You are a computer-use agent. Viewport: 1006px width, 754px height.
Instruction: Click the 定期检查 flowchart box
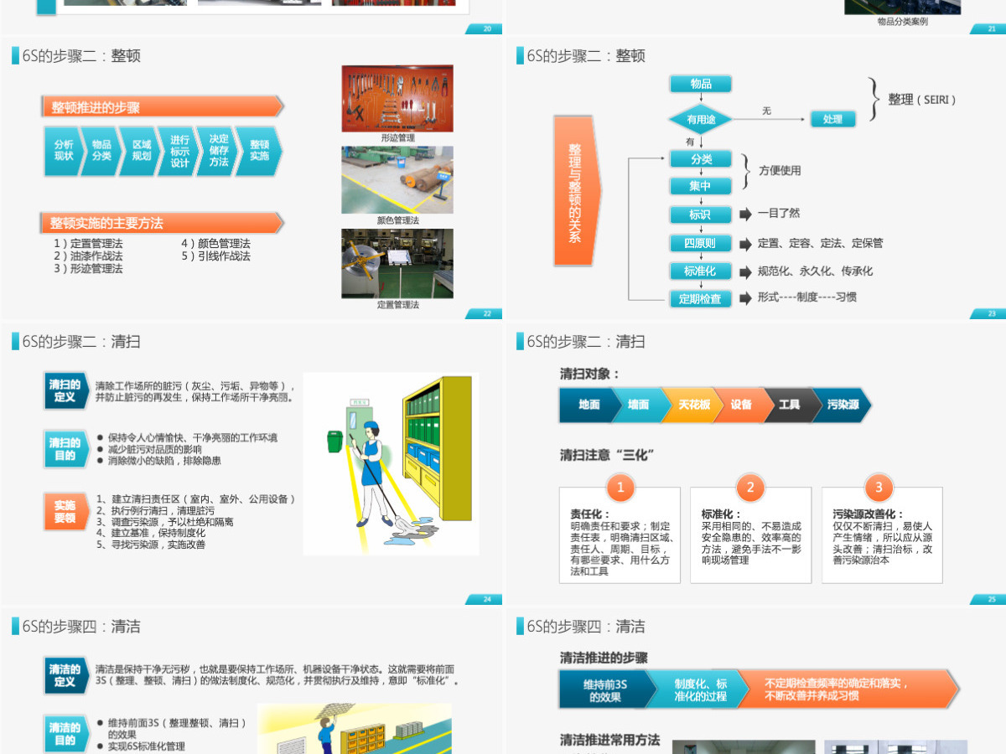click(x=701, y=298)
